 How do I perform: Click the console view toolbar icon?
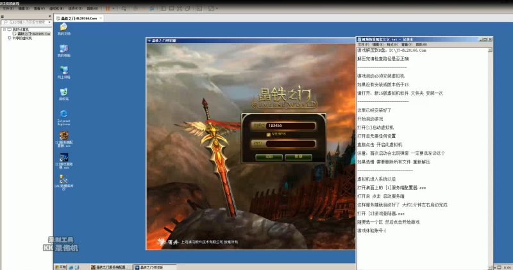pos(199,8)
